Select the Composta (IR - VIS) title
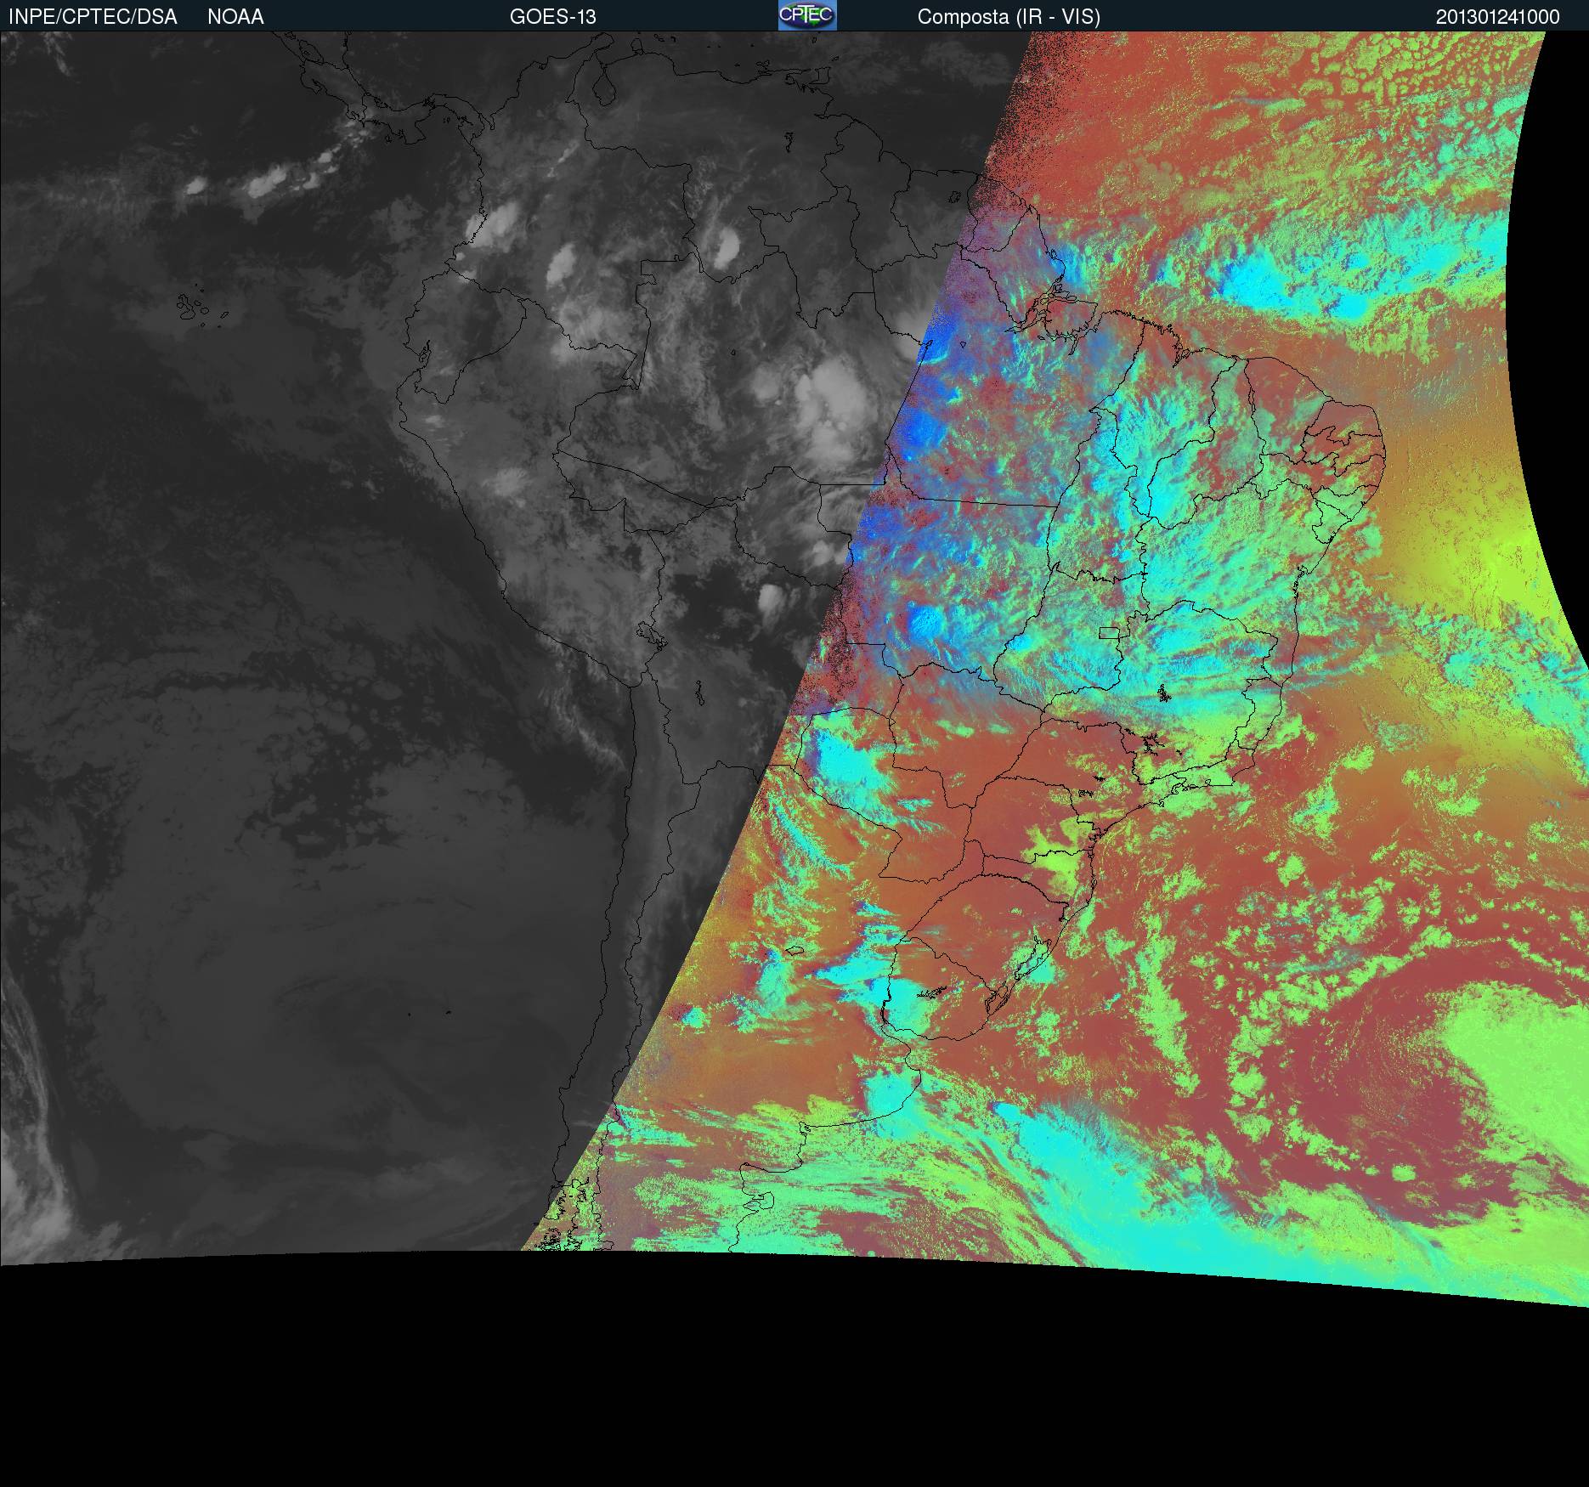Image resolution: width=1589 pixels, height=1487 pixels. point(1009,17)
